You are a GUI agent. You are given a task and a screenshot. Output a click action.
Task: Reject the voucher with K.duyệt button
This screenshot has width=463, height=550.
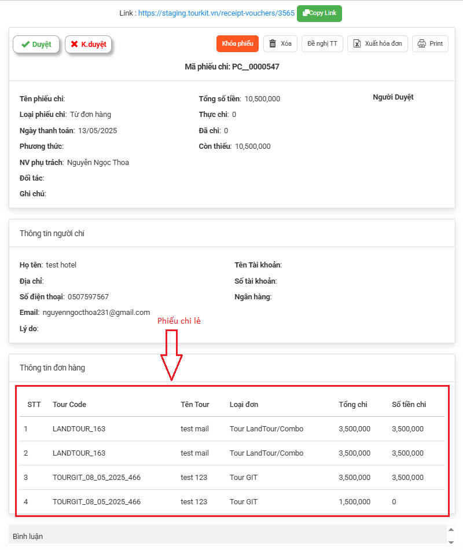pos(89,44)
